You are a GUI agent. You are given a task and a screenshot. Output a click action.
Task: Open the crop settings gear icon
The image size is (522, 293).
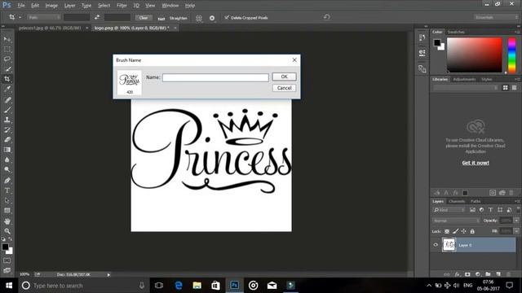[212, 18]
